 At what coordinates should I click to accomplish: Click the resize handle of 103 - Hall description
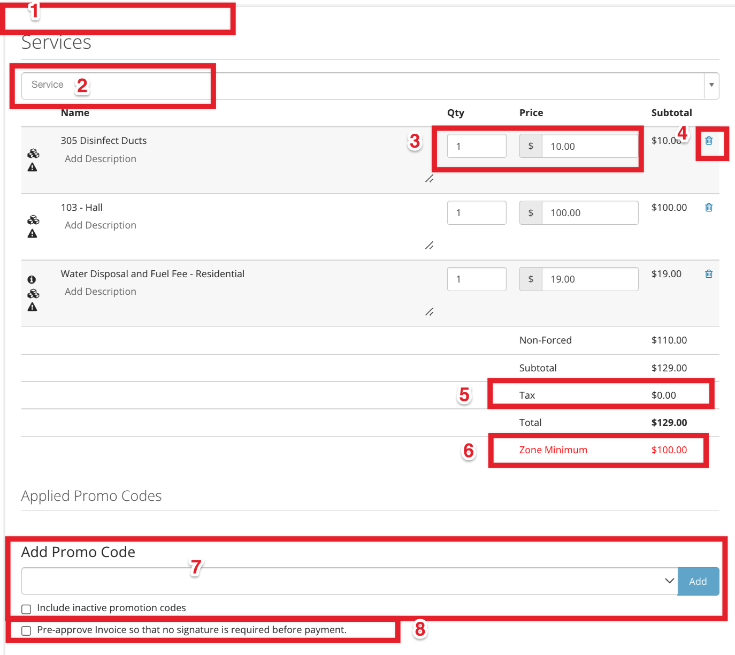click(429, 246)
